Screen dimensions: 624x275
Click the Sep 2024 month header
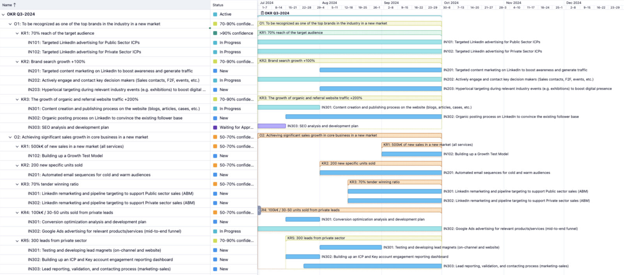391,3
